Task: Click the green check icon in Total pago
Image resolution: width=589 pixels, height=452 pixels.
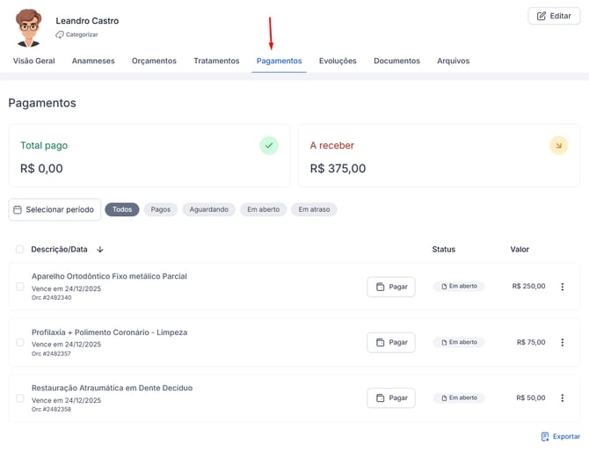Action: coord(269,145)
